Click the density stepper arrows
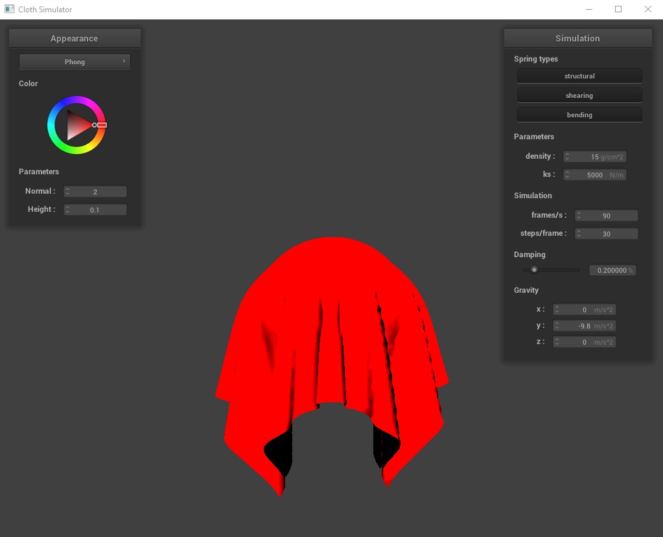Viewport: 663px width, 537px height. [x=568, y=157]
